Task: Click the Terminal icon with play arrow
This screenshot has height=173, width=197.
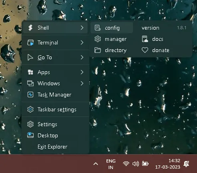Action: [30, 42]
